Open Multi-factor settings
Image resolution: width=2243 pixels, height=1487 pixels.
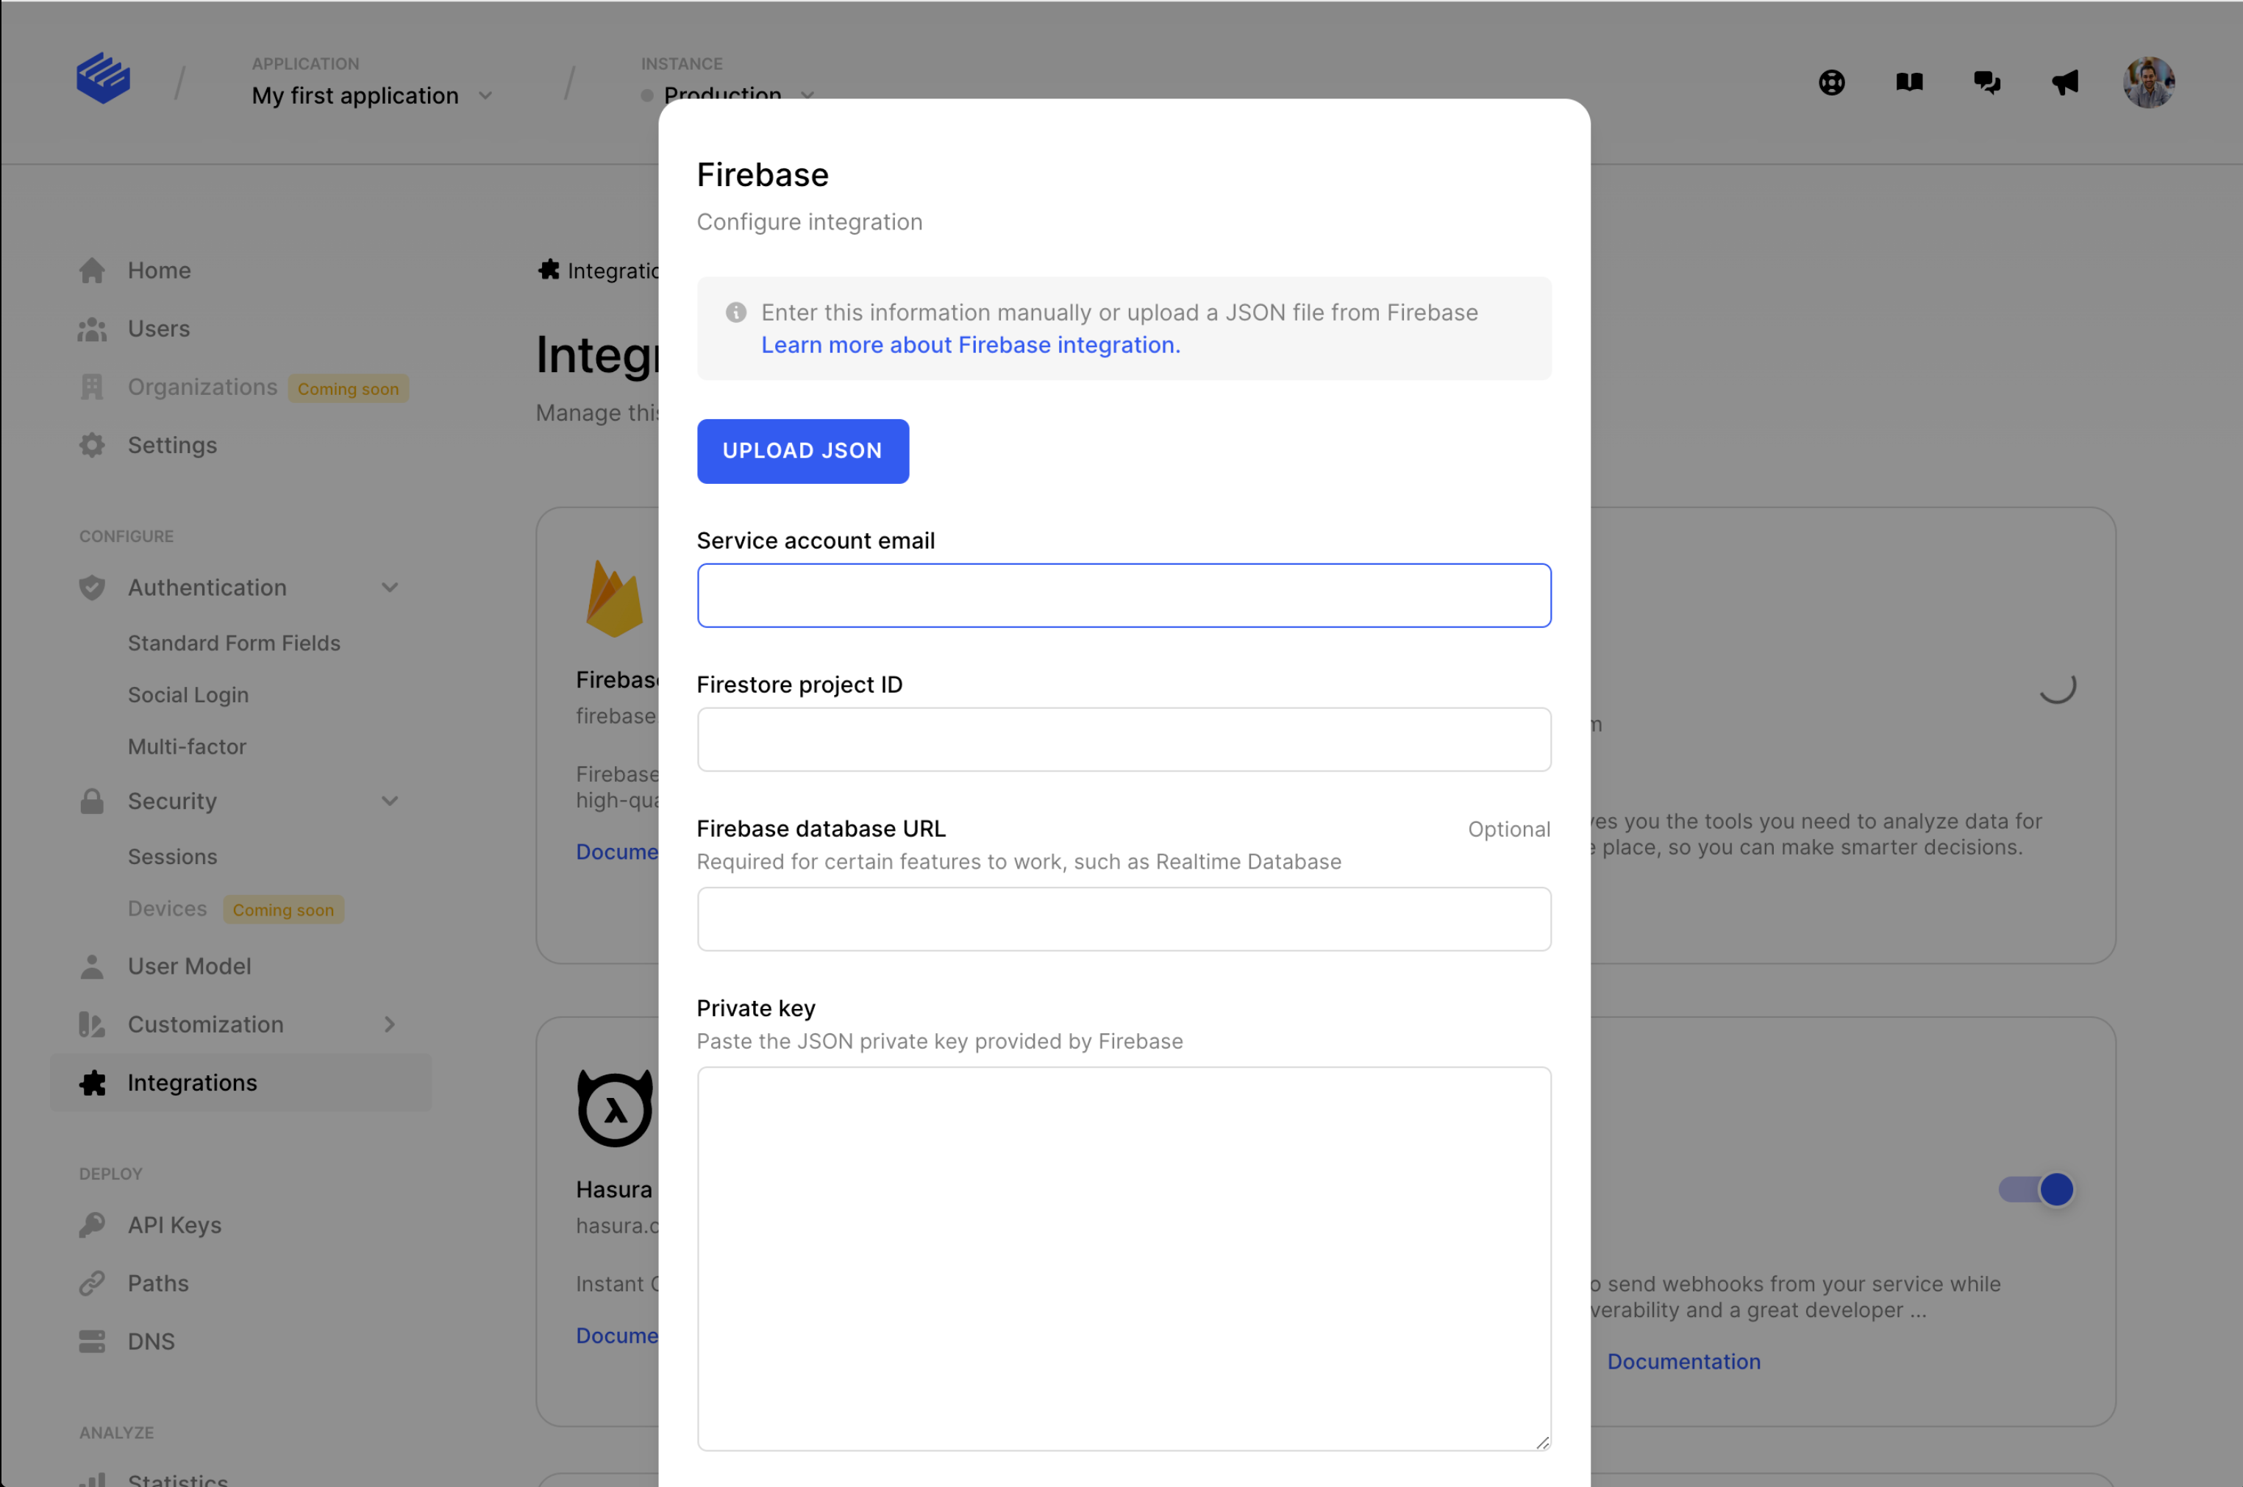tap(187, 746)
